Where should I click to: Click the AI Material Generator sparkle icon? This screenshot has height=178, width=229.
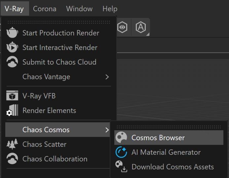click(121, 152)
